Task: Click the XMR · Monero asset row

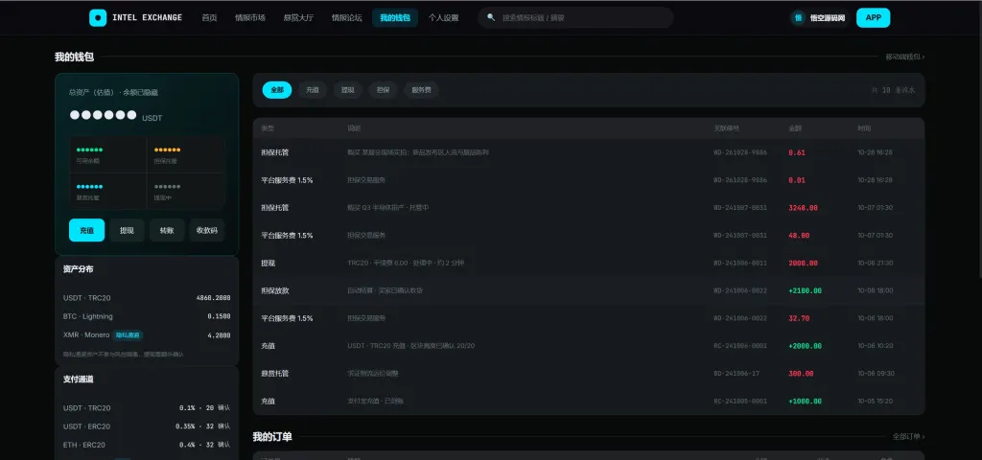Action: (x=147, y=334)
